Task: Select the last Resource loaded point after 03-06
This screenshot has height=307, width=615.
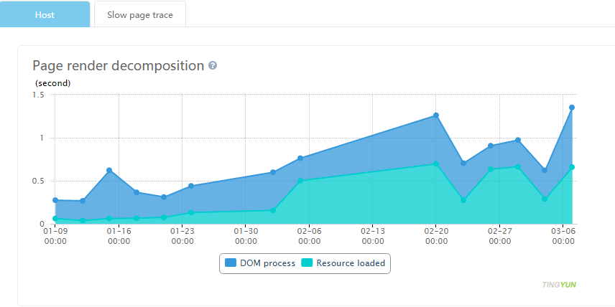Action: [x=572, y=167]
